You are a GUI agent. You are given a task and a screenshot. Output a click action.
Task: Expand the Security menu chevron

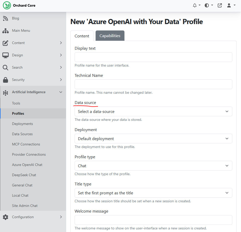pos(61,80)
